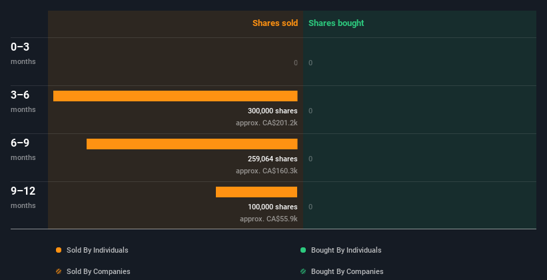Click the green Bought By Individuals legend dot
Viewport: 547px width, 280px height.
pos(303,250)
